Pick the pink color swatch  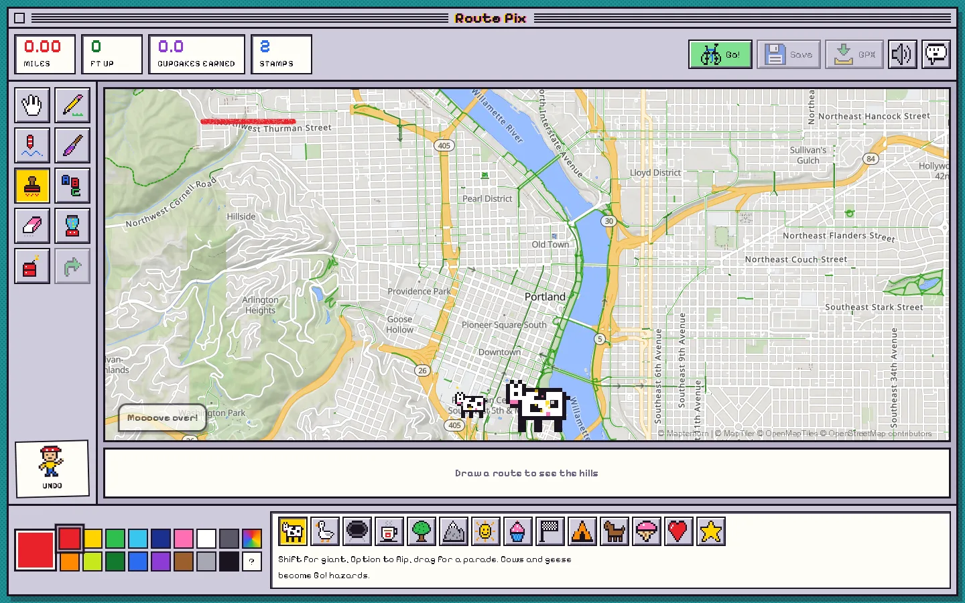coord(184,539)
